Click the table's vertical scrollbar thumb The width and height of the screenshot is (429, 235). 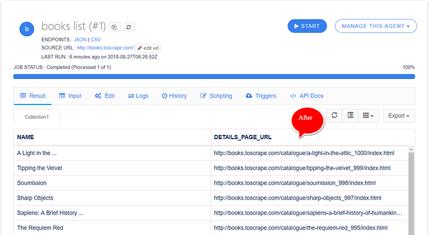411,194
